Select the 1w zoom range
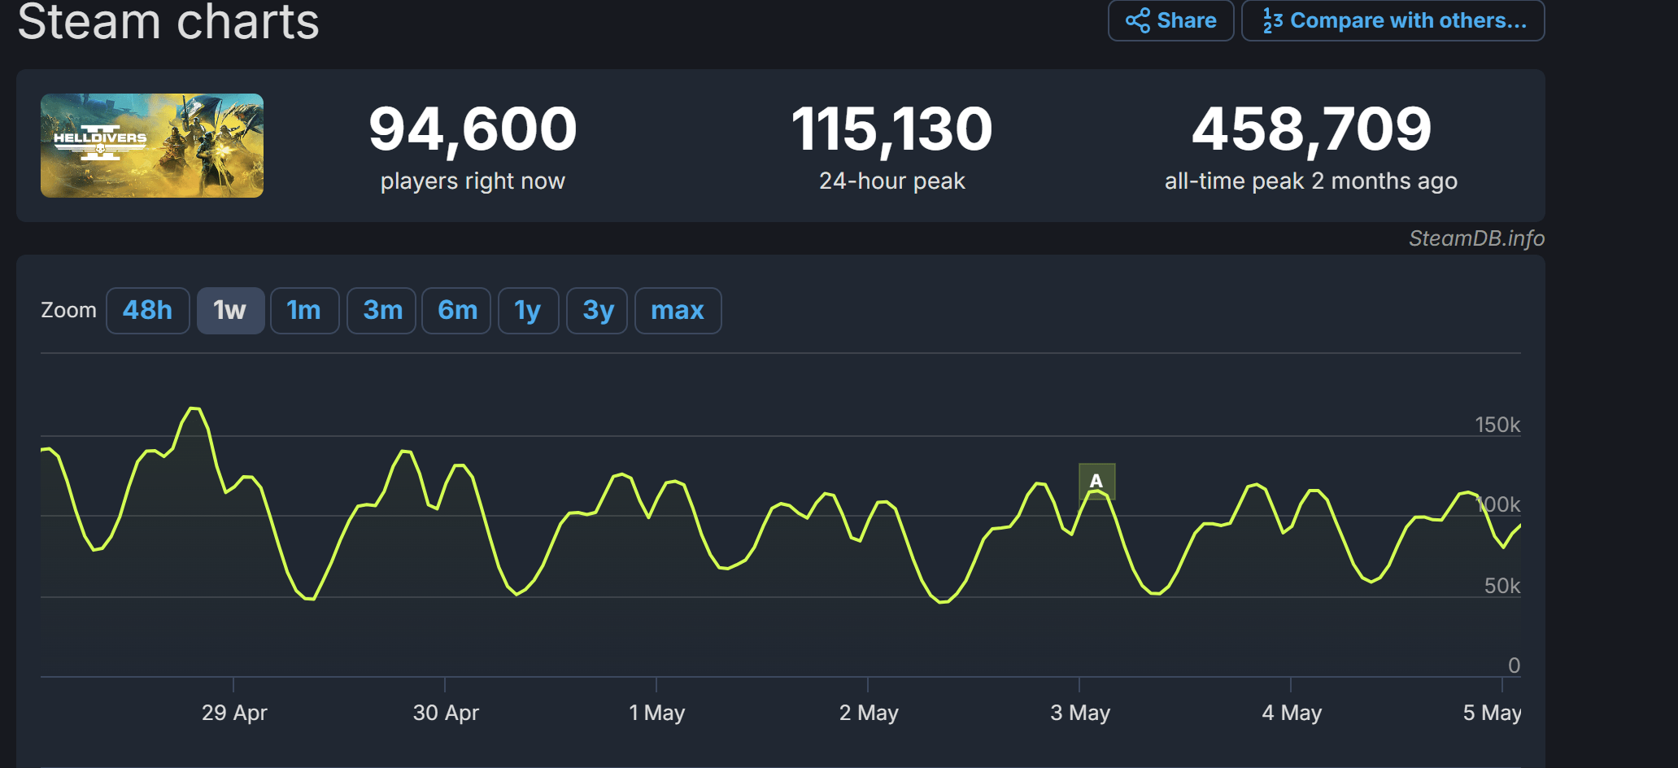This screenshot has height=768, width=1678. pos(230,311)
